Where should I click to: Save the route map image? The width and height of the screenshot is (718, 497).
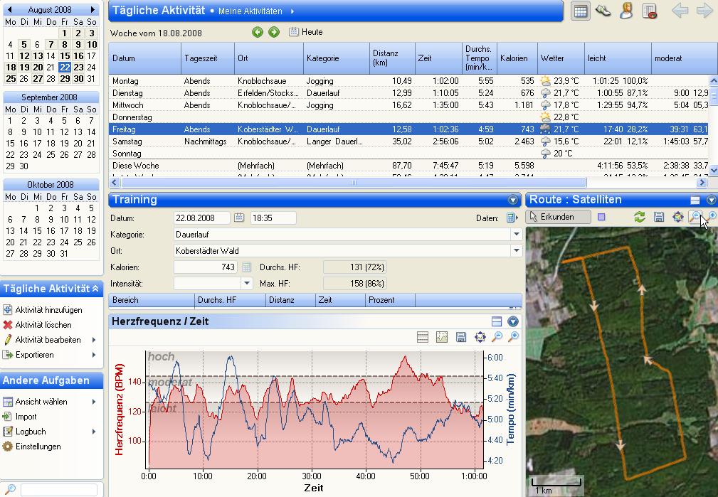point(659,217)
